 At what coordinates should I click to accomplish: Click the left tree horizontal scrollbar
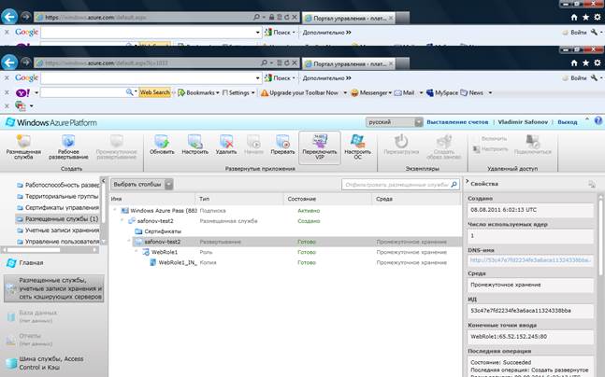click(50, 250)
